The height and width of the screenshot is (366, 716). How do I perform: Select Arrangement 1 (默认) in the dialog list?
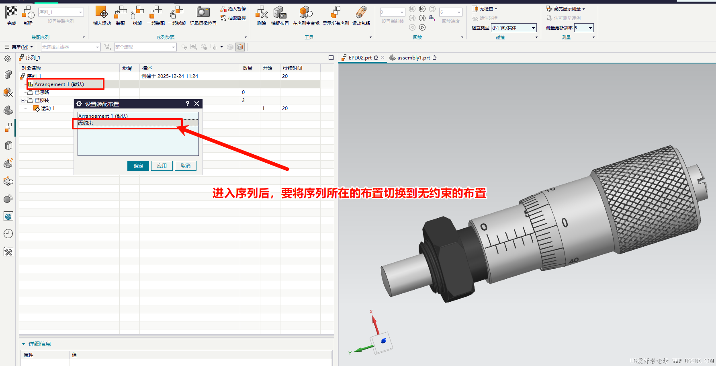pyautogui.click(x=138, y=116)
